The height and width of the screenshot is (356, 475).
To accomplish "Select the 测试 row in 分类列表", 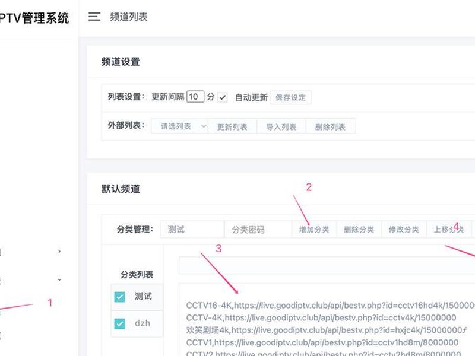I will pos(137,296).
